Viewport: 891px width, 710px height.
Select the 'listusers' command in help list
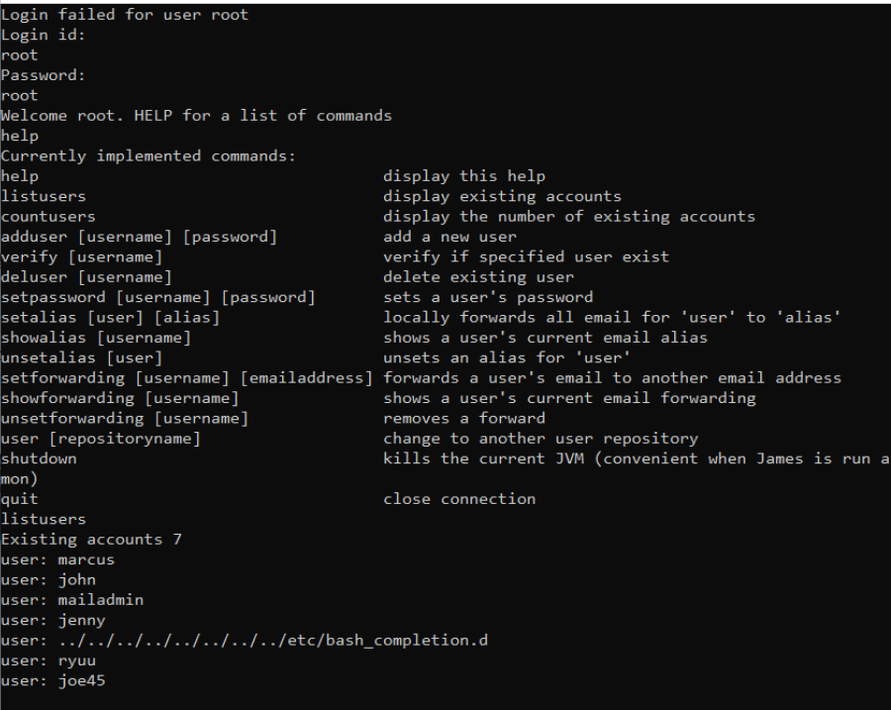44,196
